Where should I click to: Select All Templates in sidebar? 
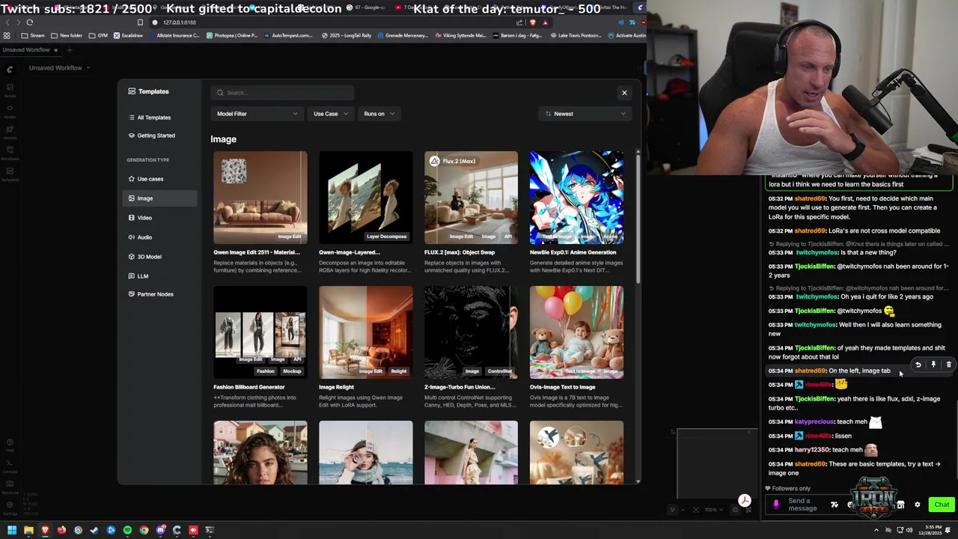point(160,118)
